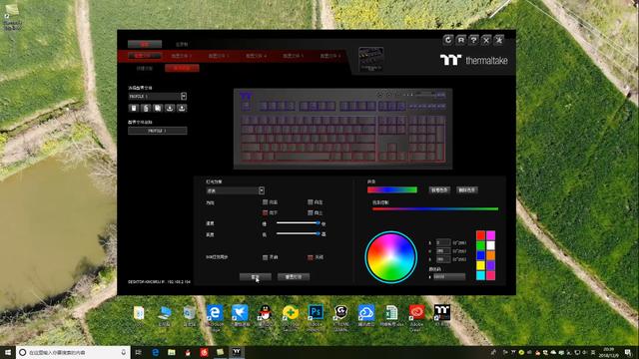Open the red circle music app in taskbar
639x359 pixels.
204,352
